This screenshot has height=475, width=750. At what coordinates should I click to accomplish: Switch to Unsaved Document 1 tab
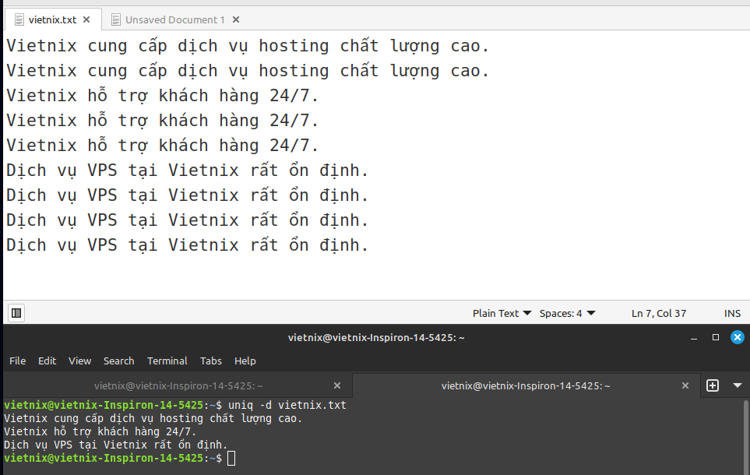pos(174,19)
